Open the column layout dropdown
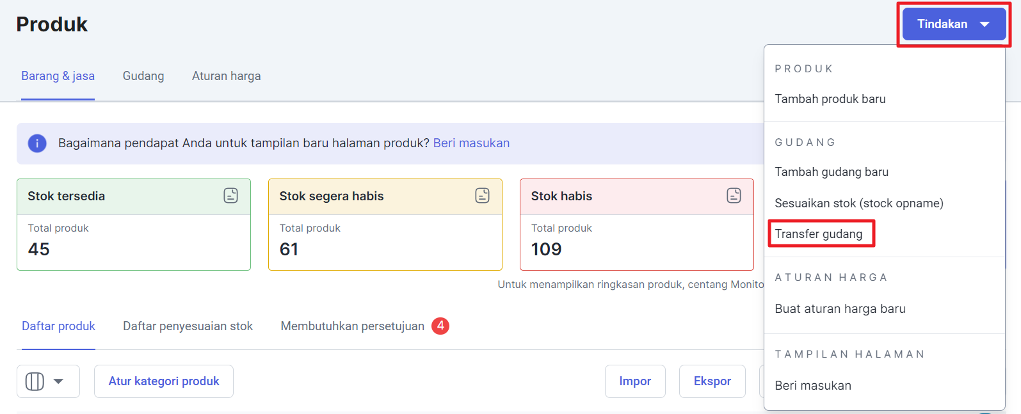This screenshot has width=1021, height=414. coord(48,381)
